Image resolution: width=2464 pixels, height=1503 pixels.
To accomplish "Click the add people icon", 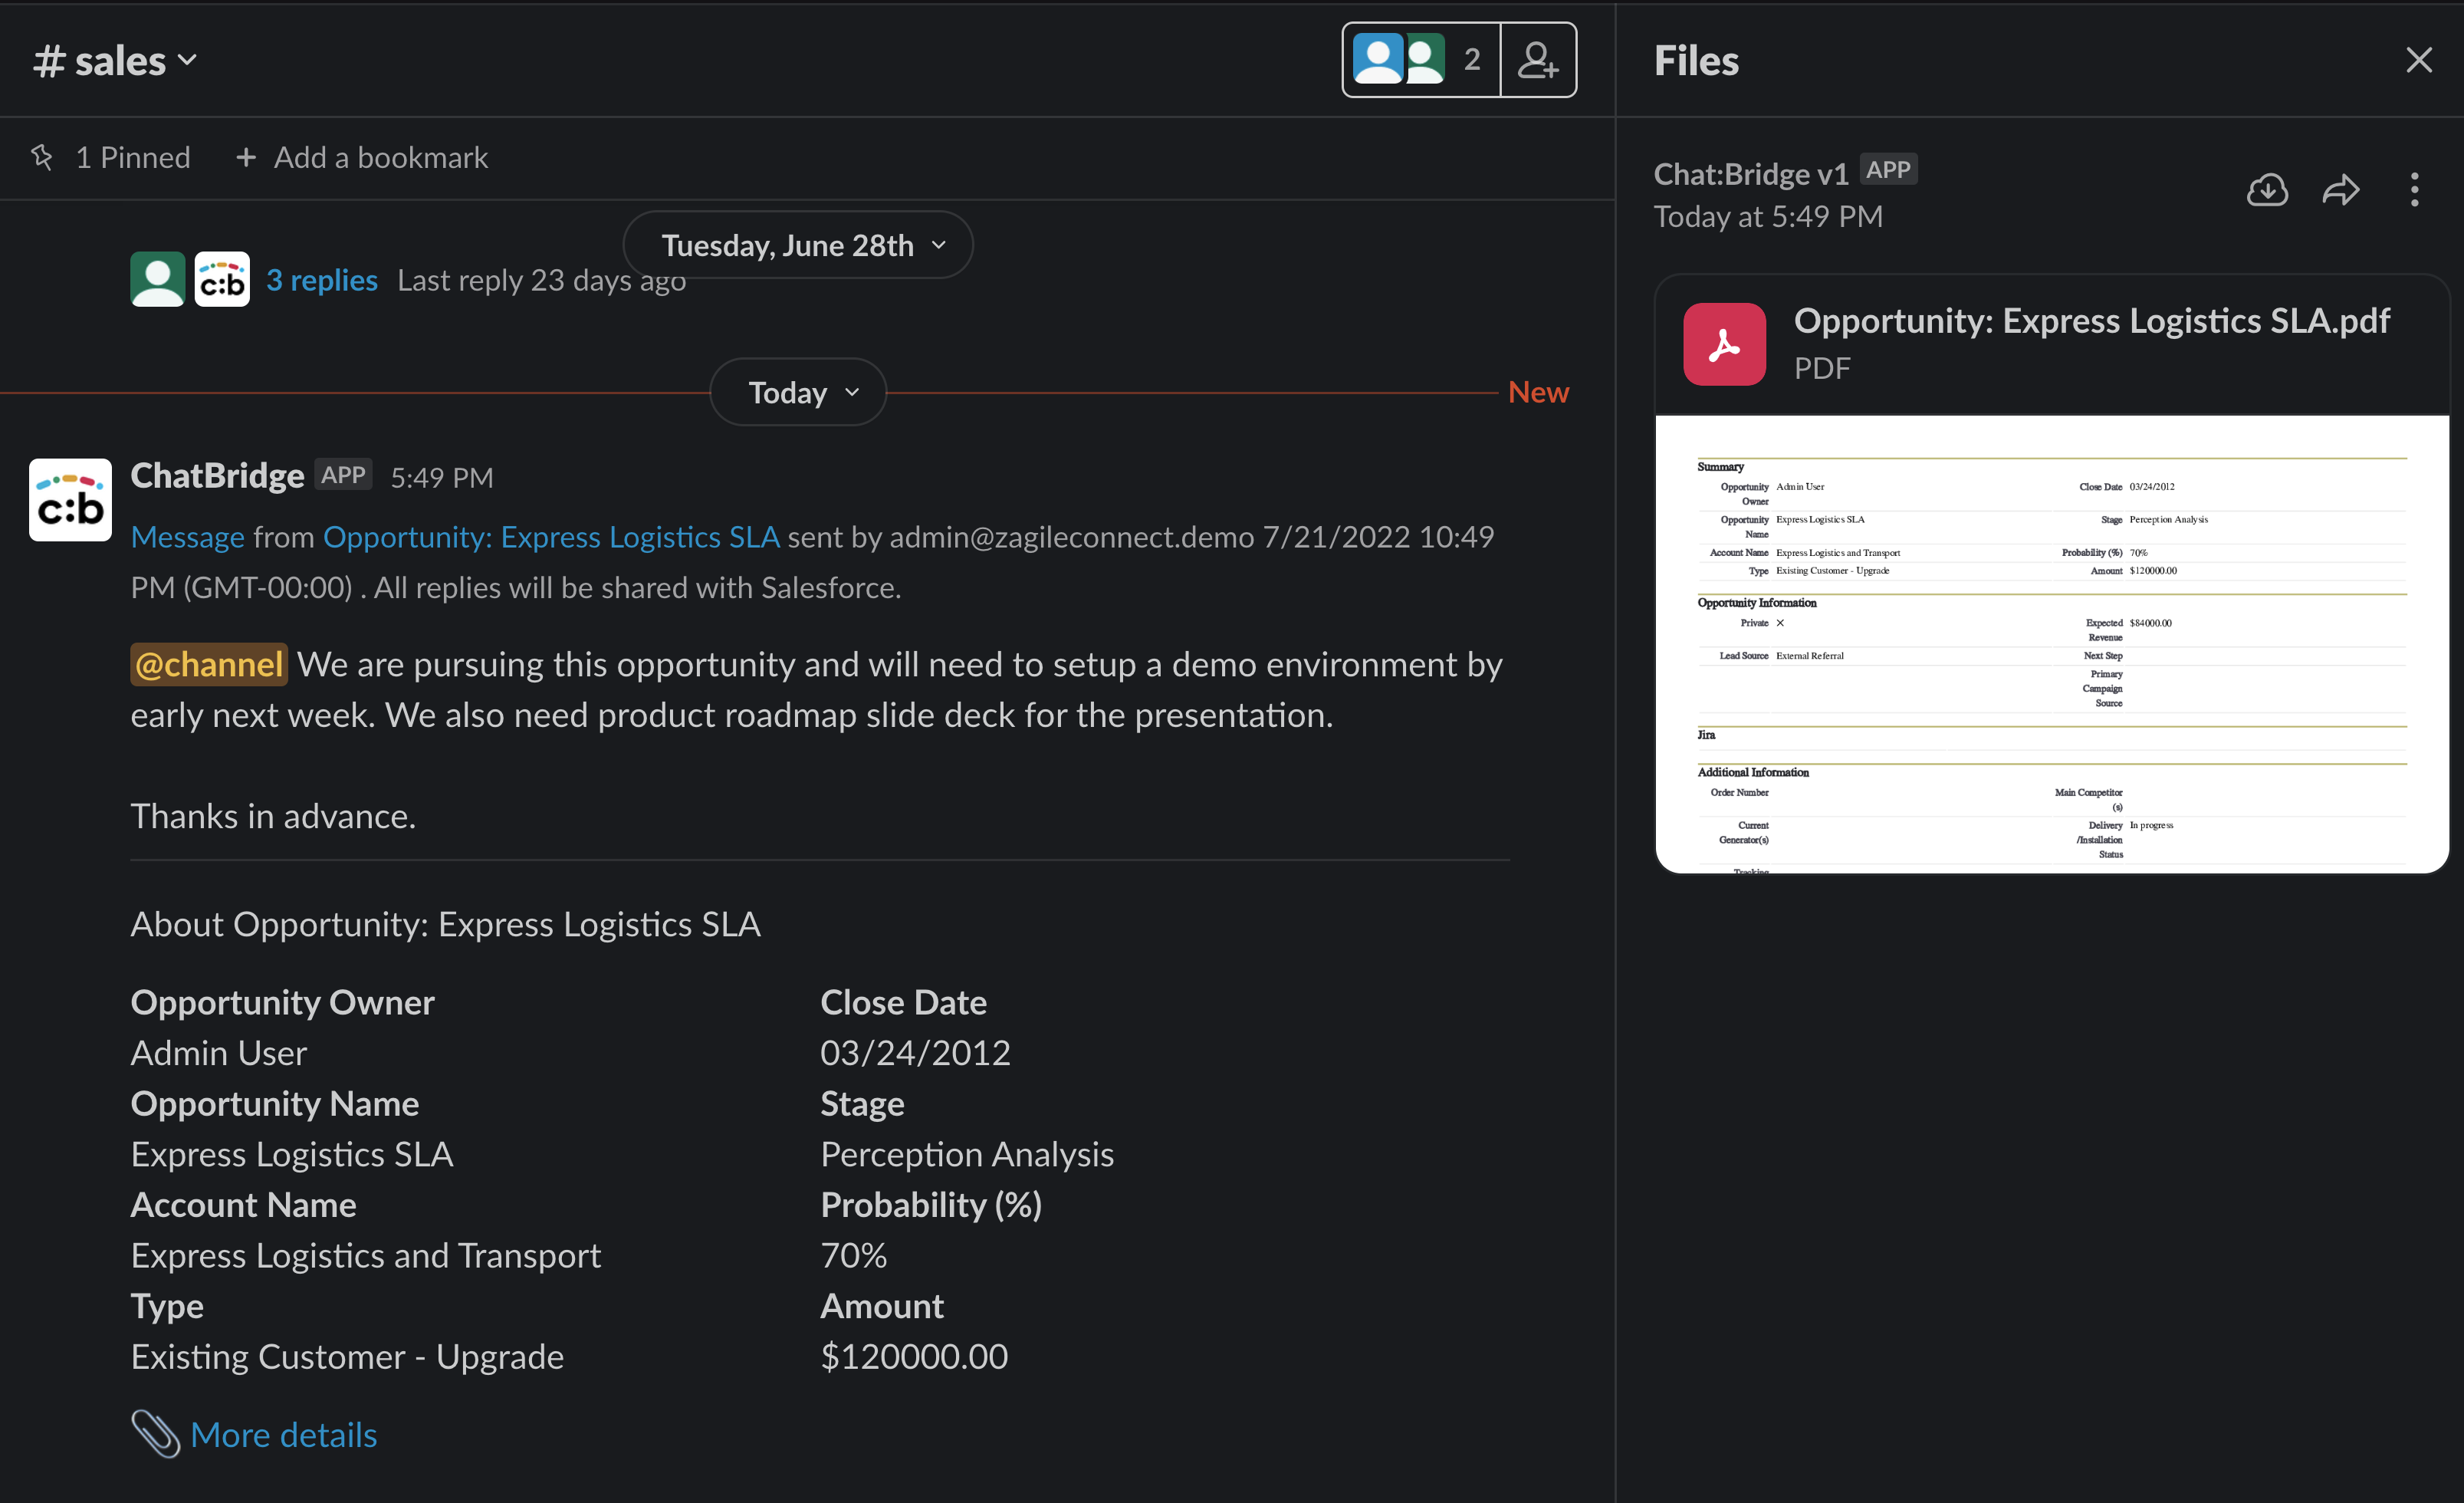I will [x=1537, y=60].
